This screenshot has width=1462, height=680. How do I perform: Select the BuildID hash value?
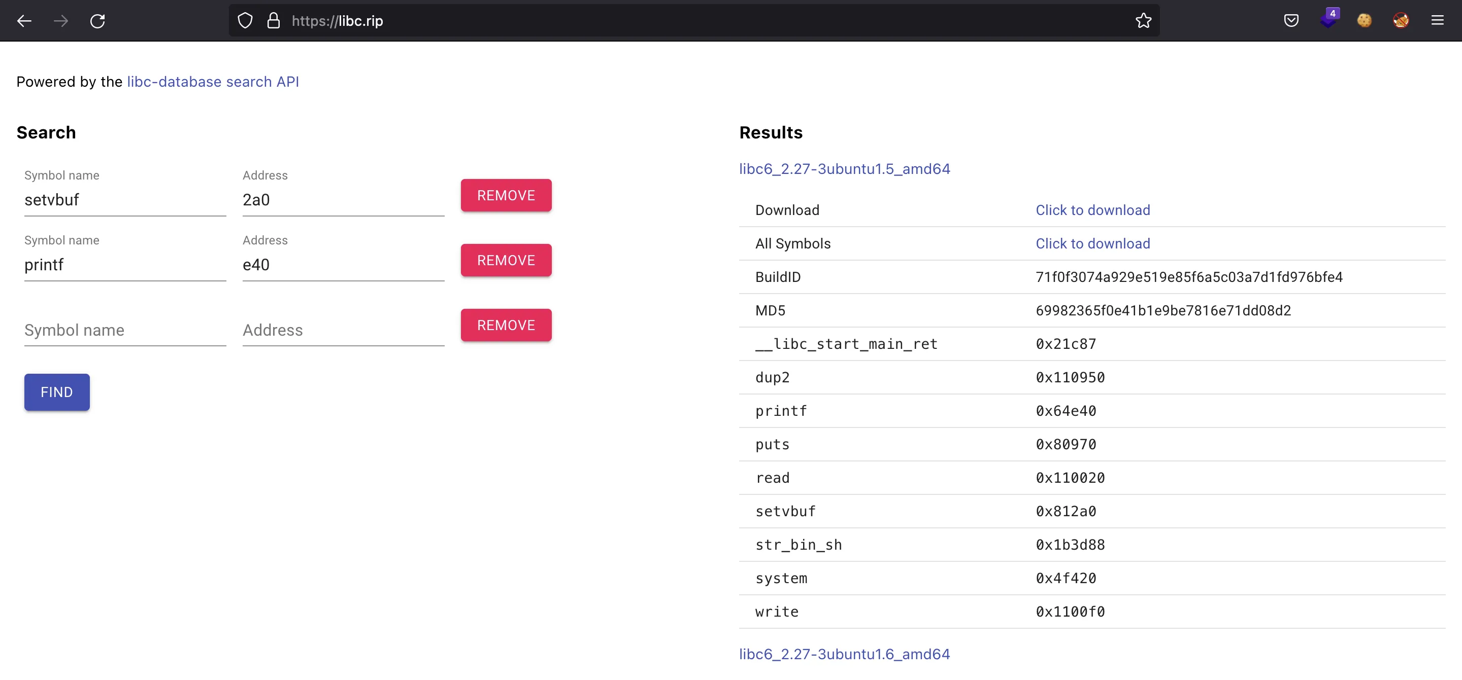click(x=1189, y=277)
